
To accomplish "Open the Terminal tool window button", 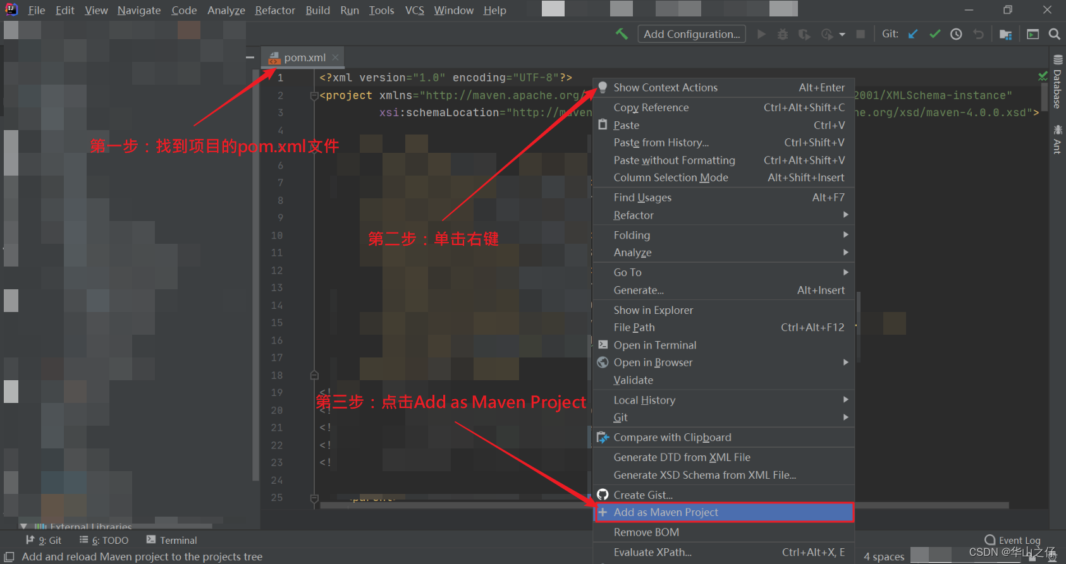I will coord(172,540).
